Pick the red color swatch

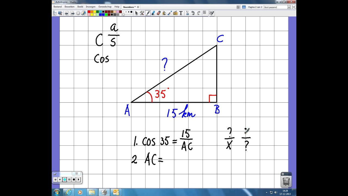point(89,12)
